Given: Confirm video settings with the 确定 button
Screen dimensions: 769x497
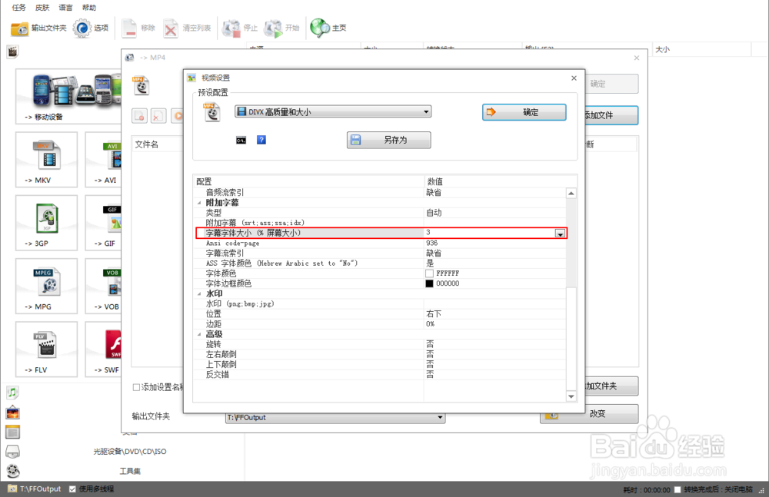Looking at the screenshot, I should coord(524,112).
